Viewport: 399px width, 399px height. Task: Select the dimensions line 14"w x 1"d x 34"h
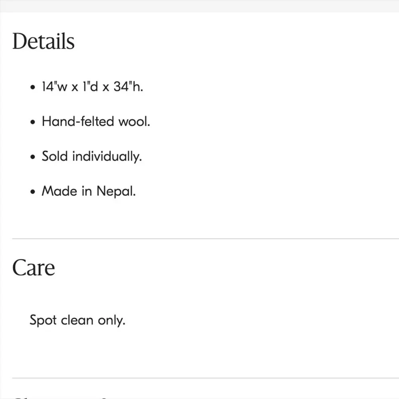pyautogui.click(x=93, y=87)
